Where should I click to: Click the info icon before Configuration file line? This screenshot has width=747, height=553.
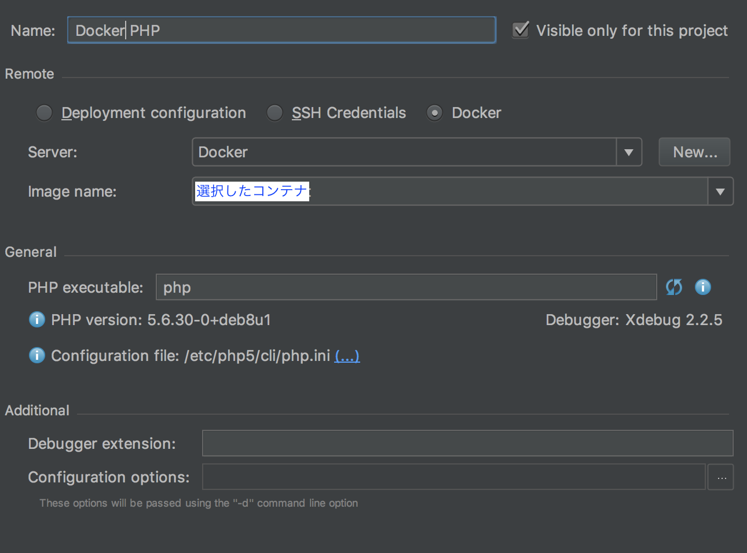click(x=36, y=355)
